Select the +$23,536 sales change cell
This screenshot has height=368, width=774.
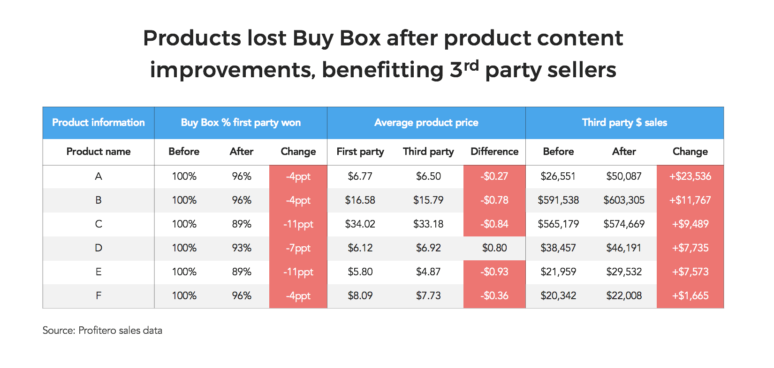tap(690, 177)
